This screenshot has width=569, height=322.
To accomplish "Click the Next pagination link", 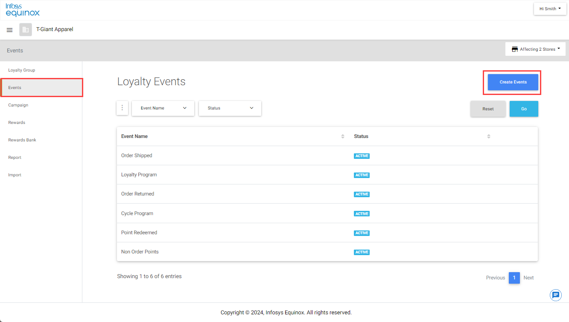I will point(528,278).
